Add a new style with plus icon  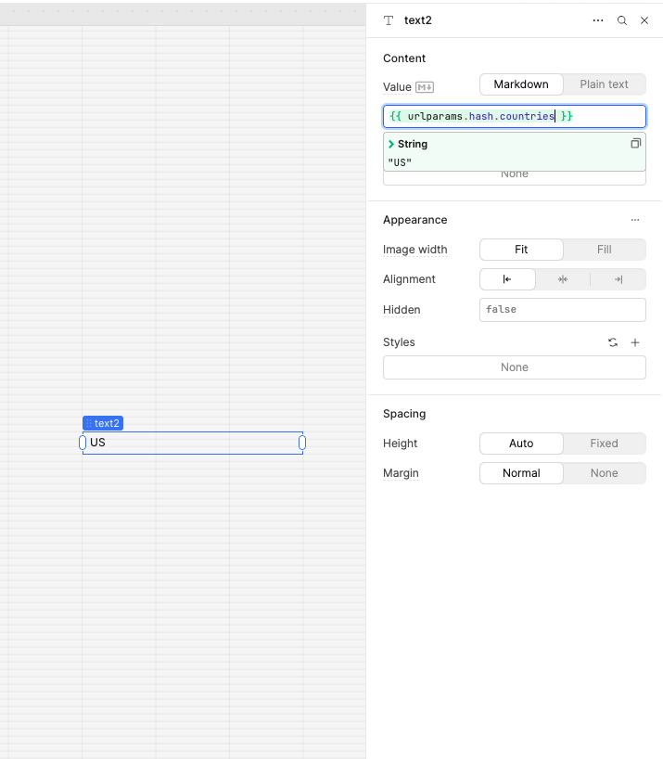point(635,342)
